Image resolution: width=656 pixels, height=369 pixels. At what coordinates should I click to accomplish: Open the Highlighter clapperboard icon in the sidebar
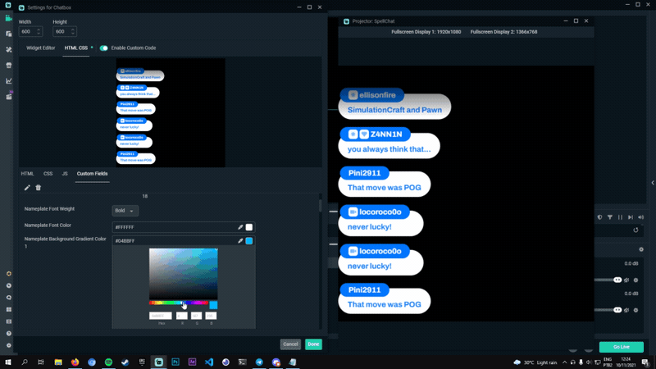[8, 96]
